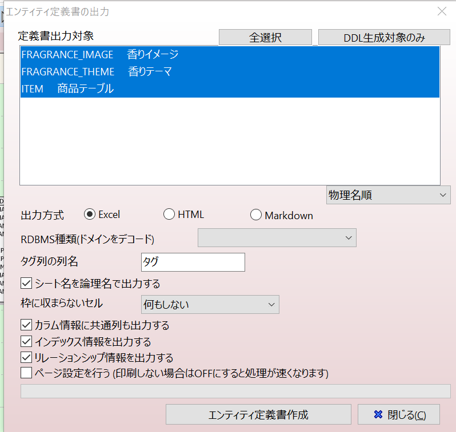456x432 pixels.
Task: Toggle シート名を論理名で出力する checkbox
Action: point(26,283)
